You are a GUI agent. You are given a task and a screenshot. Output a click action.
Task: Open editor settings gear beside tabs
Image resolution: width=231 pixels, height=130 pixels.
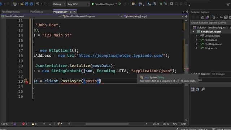coord(187,12)
